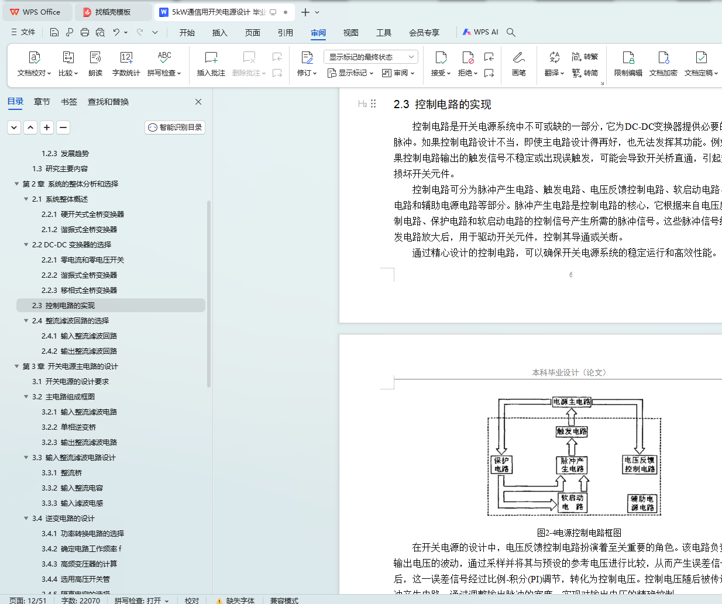Select the 画笔 pen tool
The width and height of the screenshot is (722, 604).
pos(519,64)
